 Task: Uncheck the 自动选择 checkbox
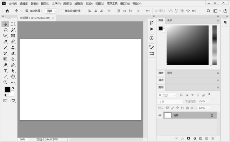27,11
